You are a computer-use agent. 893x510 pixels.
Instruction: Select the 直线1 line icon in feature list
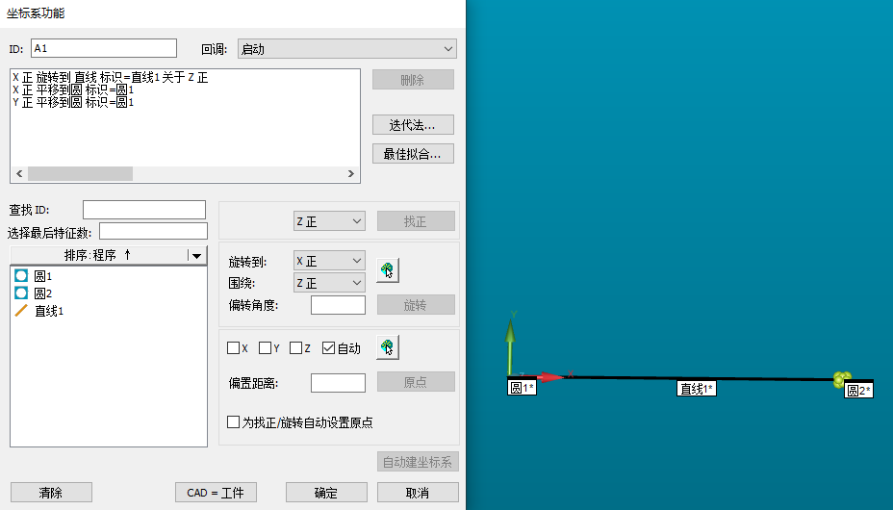coord(21,311)
